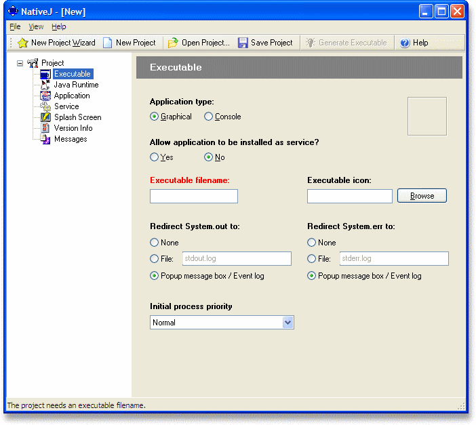Screen dimensions: 476x425
Task: Click the Project root node icon
Action: [x=33, y=63]
